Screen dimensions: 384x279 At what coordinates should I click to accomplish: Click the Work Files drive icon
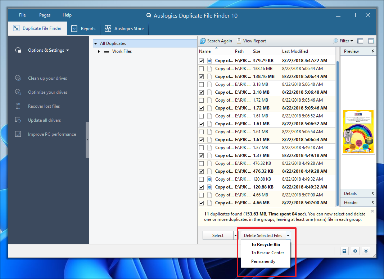coord(107,52)
